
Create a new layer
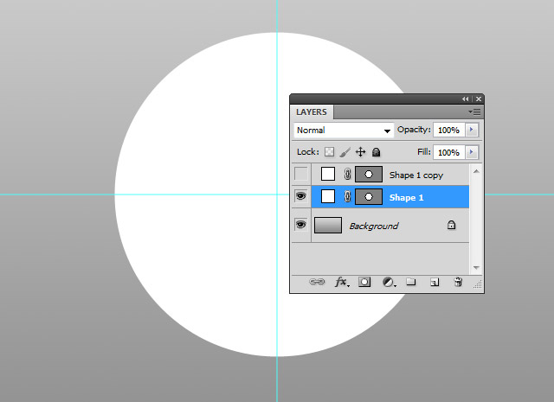pyautogui.click(x=435, y=282)
